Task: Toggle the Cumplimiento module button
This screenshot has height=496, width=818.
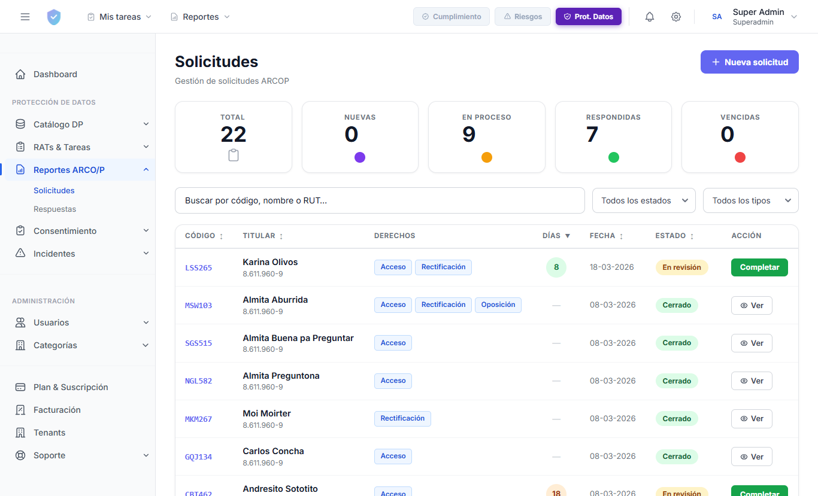Action: coord(452,17)
